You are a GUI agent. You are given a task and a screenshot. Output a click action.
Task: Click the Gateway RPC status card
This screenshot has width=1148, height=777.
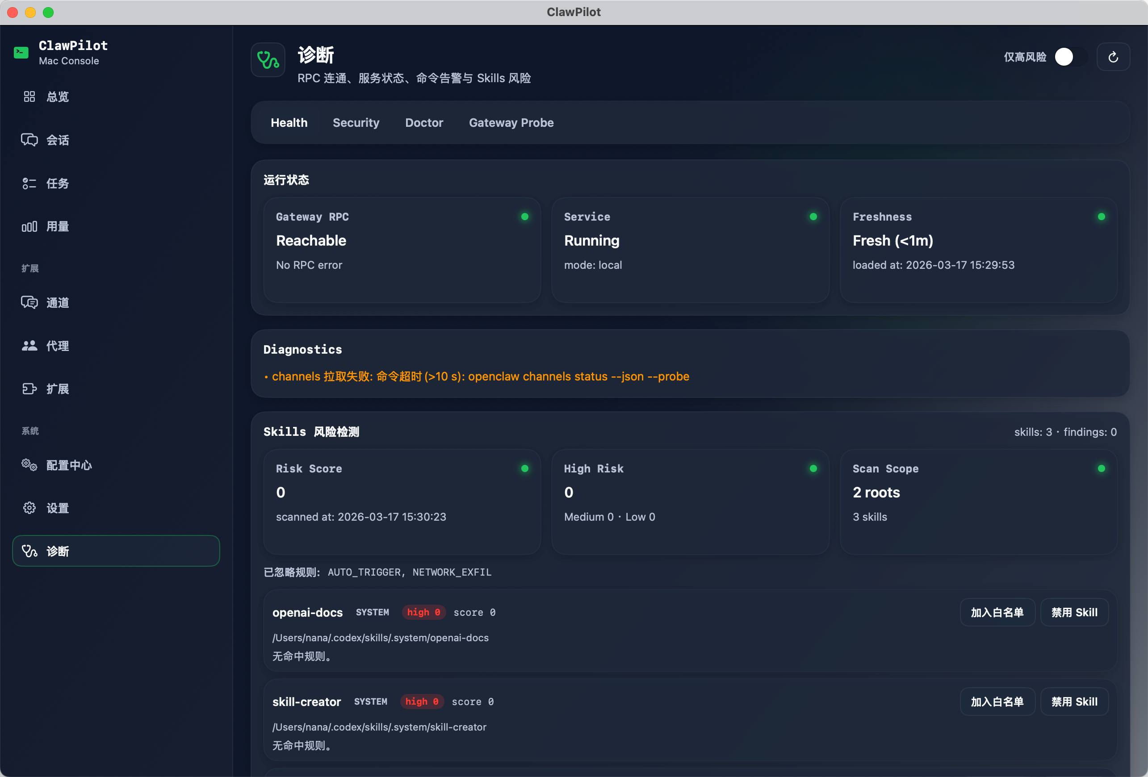pos(402,250)
